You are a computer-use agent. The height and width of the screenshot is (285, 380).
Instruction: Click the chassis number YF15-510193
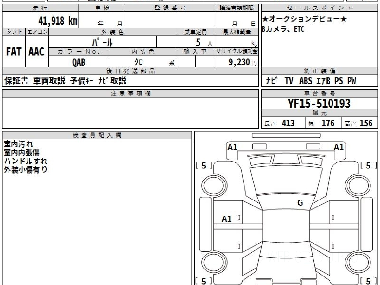319,104
